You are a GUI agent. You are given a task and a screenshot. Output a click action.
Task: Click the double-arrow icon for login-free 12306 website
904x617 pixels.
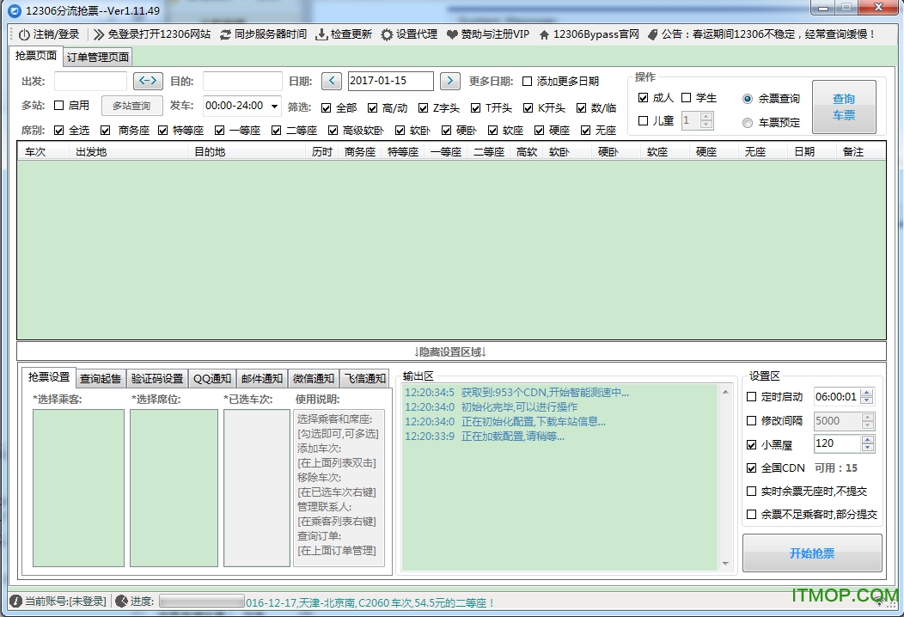[x=99, y=34]
